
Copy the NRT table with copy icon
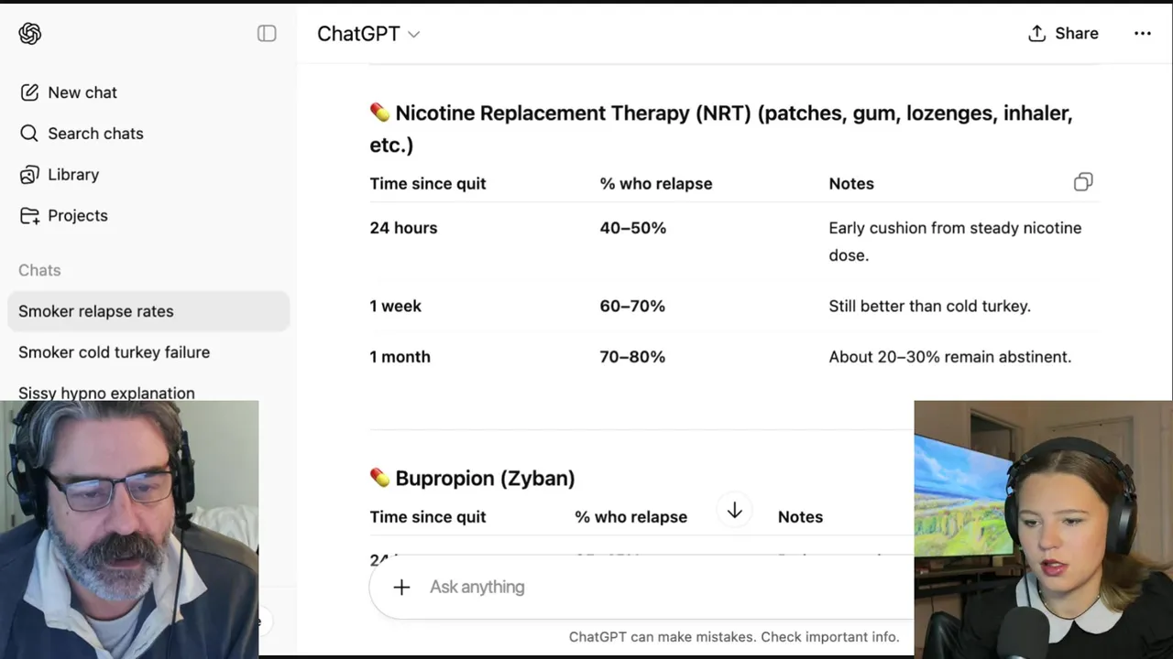pyautogui.click(x=1083, y=182)
